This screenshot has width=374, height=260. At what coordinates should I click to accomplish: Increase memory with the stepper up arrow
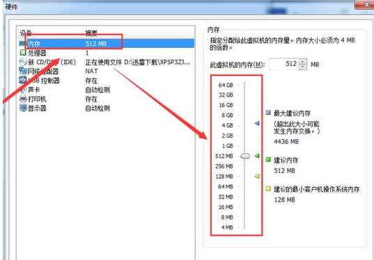pyautogui.click(x=303, y=61)
